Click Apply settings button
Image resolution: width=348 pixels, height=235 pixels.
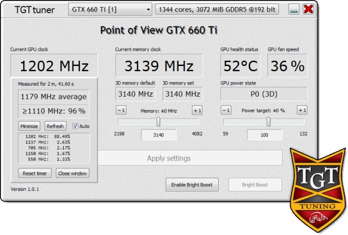(x=169, y=158)
